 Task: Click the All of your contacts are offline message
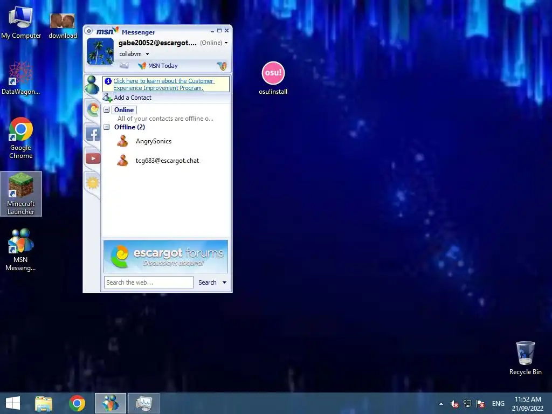[x=165, y=119]
